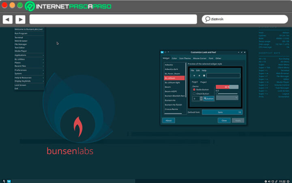This screenshot has height=183, width=292.
Task: Click the back arrow in widget preview
Action: pyautogui.click(x=194, y=75)
